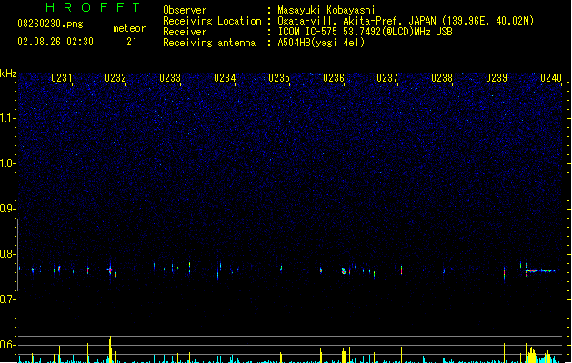This screenshot has height=363, width=572.
Task: Click the 0.9 kHz axis label
Action: pyautogui.click(x=7, y=209)
